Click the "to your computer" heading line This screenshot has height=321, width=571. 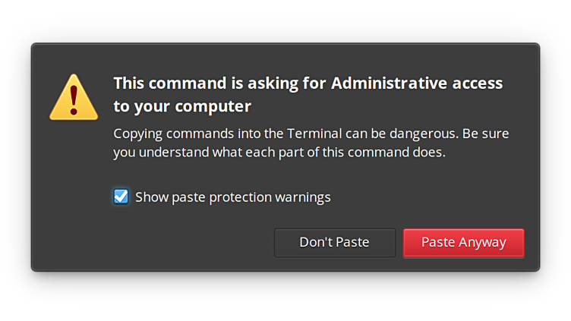pos(182,105)
